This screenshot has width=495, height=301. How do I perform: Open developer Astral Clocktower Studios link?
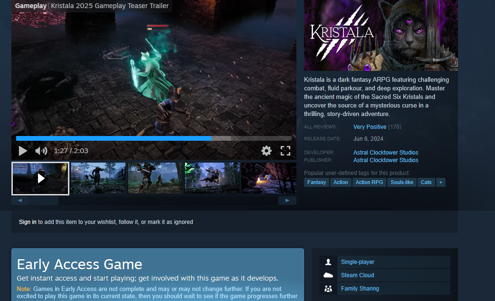tap(385, 153)
